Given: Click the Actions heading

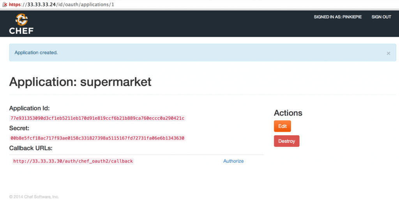Looking at the screenshot, I should point(288,113).
